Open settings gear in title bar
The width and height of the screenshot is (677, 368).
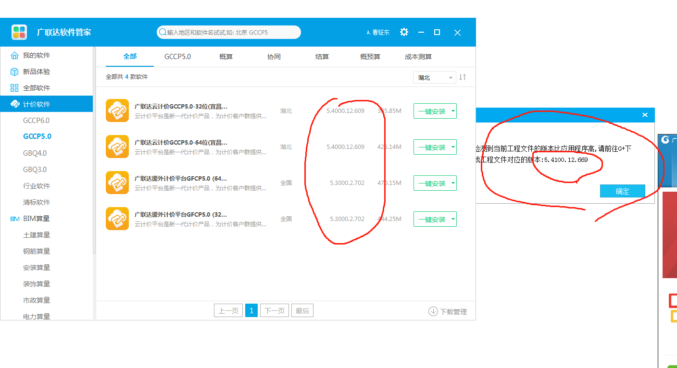point(404,32)
